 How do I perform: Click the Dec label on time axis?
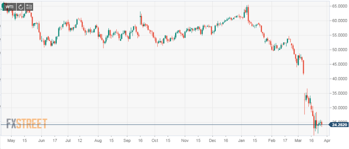click(212, 141)
